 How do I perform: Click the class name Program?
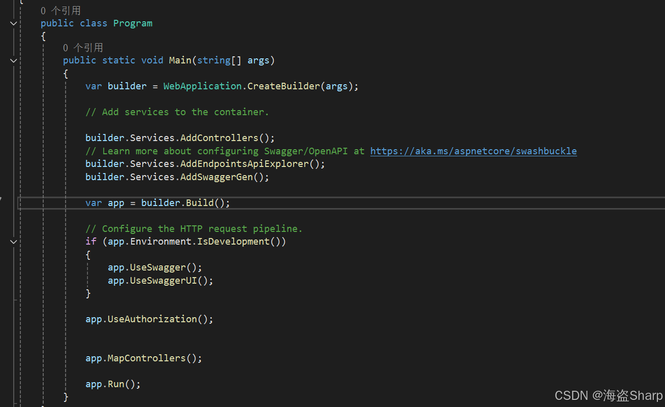(x=133, y=23)
